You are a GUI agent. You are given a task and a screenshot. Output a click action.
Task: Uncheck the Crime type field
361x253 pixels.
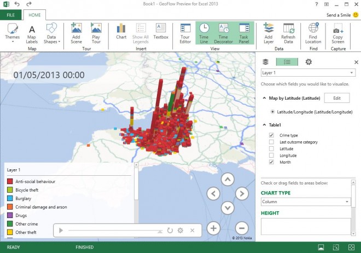click(x=271, y=135)
